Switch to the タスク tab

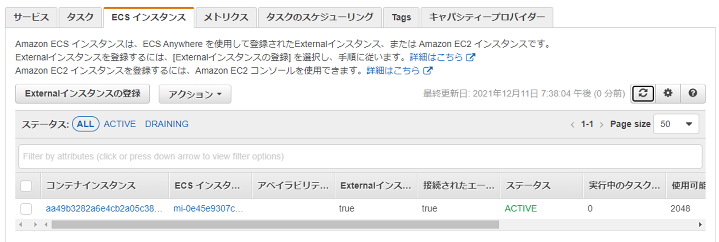[x=80, y=17]
